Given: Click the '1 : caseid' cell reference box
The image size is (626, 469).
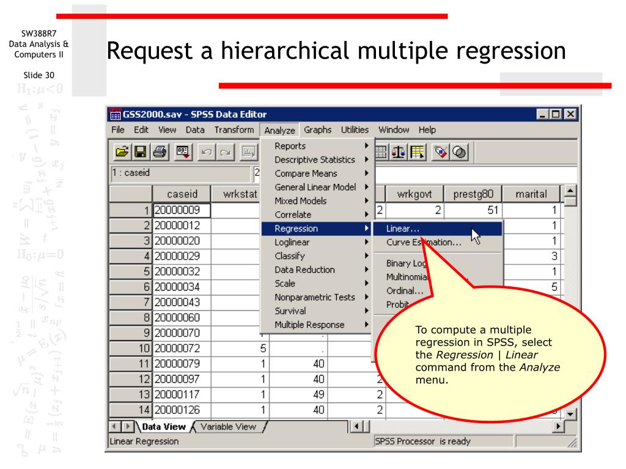Looking at the screenshot, I should (180, 173).
